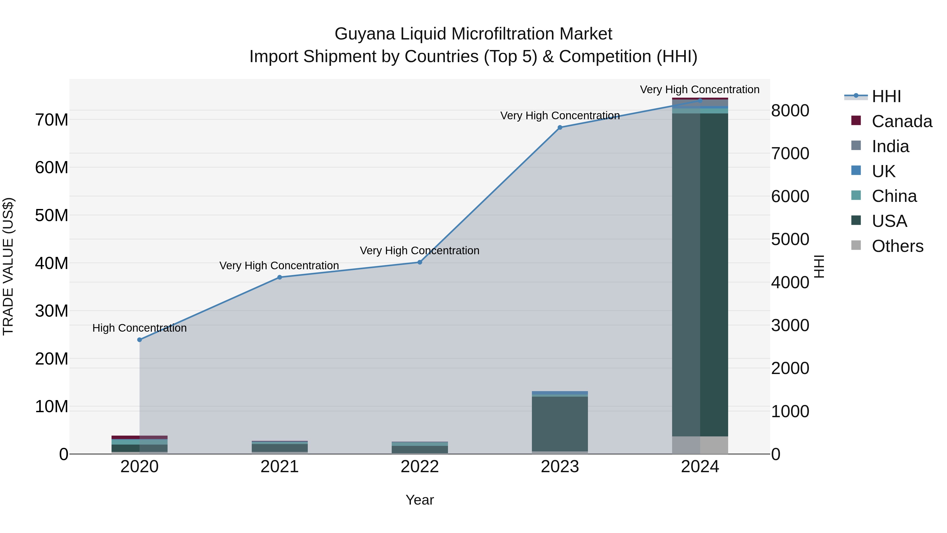Click the USA segment of the 2024 bar
The image size is (947, 533).
pyautogui.click(x=700, y=275)
